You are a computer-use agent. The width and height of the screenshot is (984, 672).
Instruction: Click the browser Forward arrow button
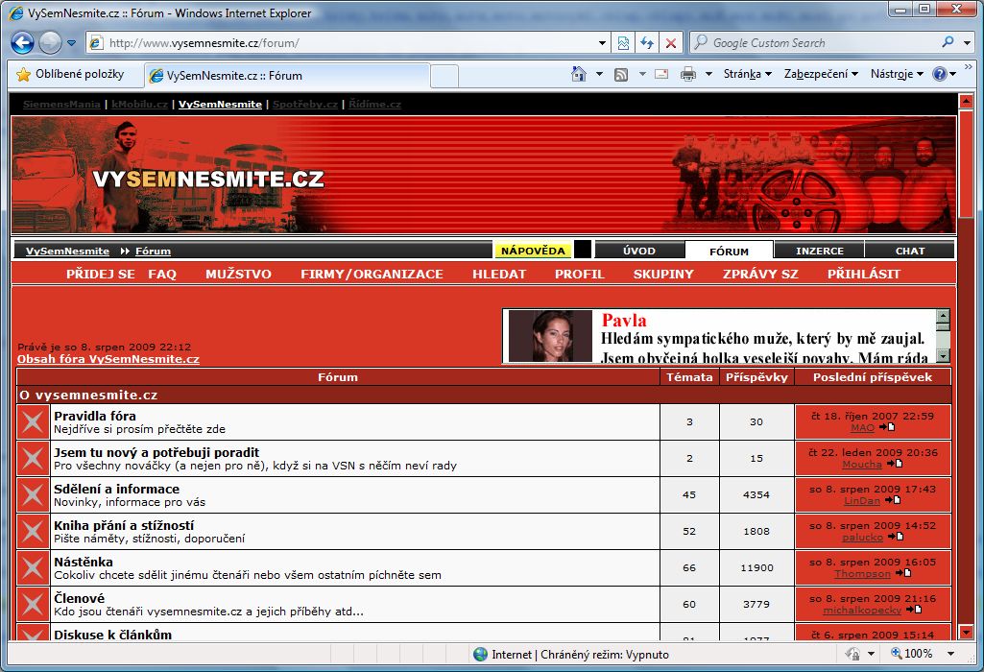tap(50, 42)
